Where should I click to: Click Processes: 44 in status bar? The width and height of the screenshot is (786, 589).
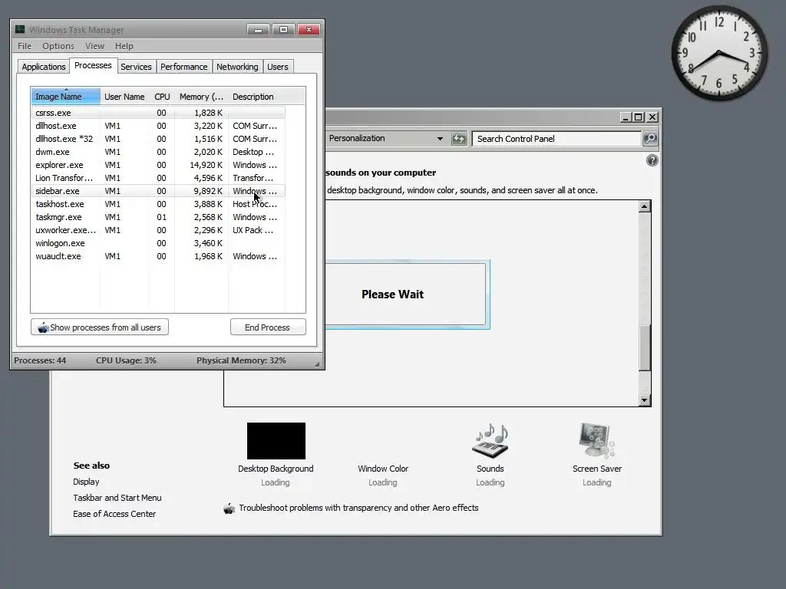(x=40, y=360)
